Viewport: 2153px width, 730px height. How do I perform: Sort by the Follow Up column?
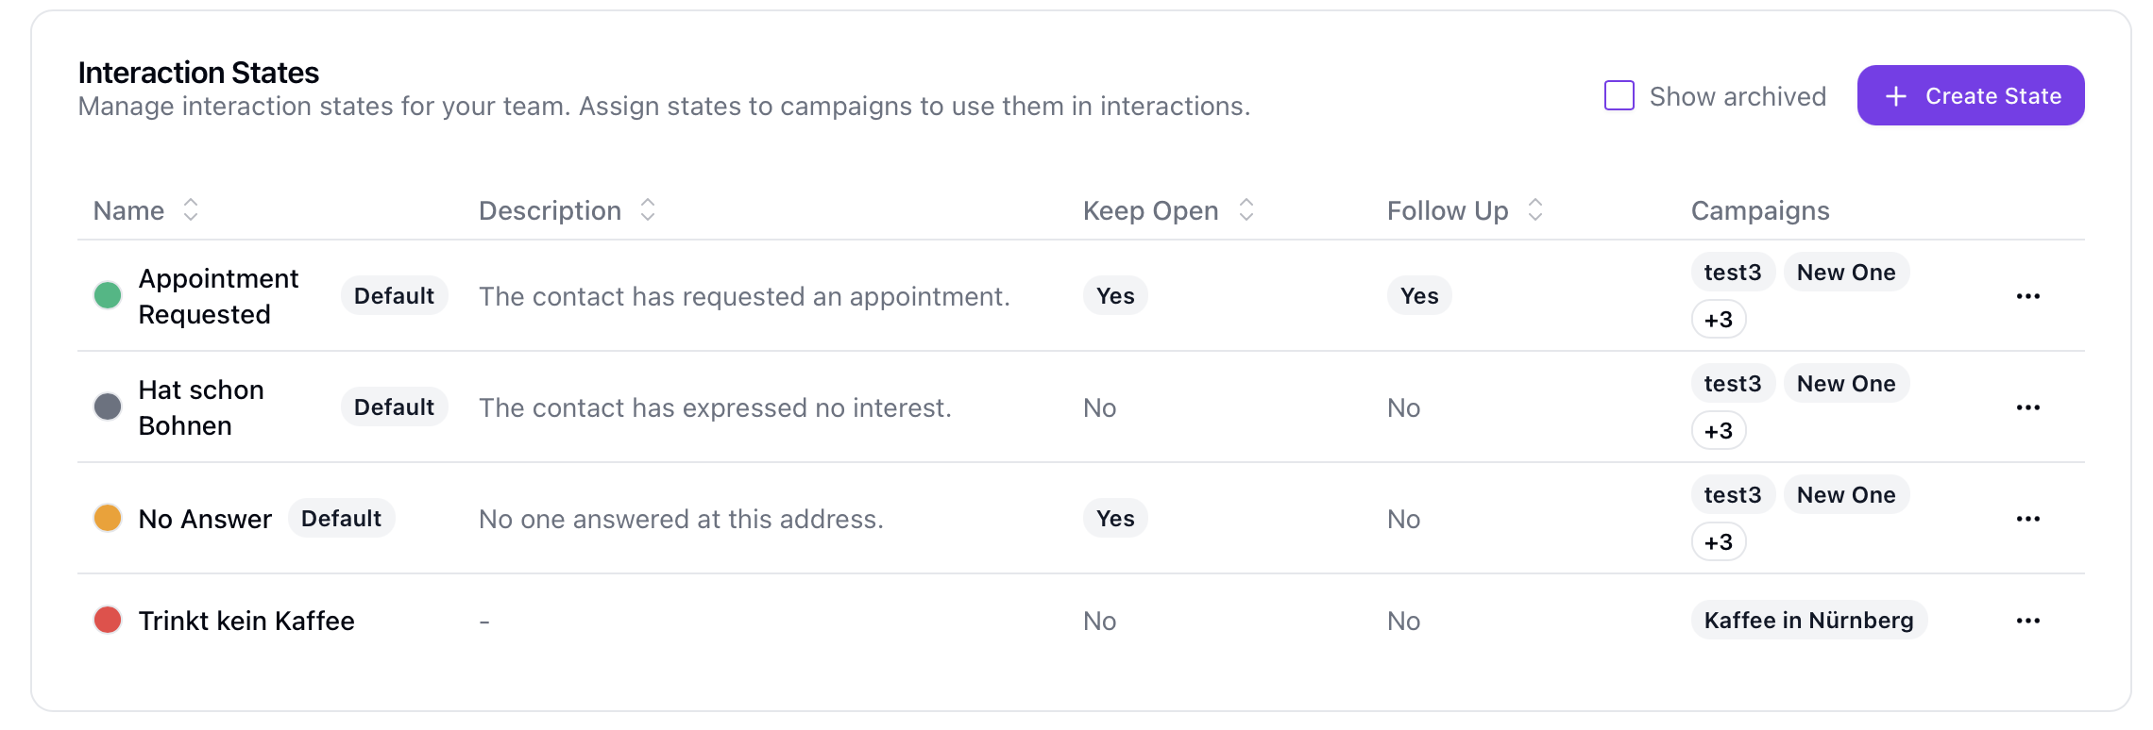(1535, 210)
